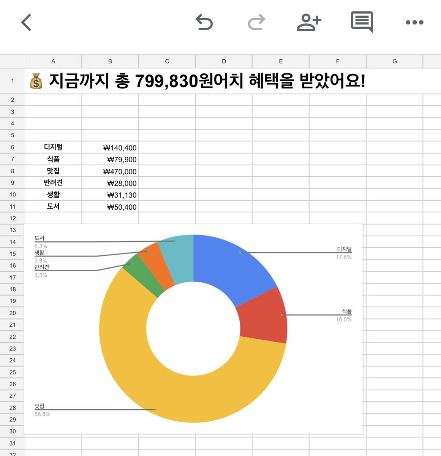Open the more options three-dot menu
Screen dimensions: 441x456
coord(414,23)
